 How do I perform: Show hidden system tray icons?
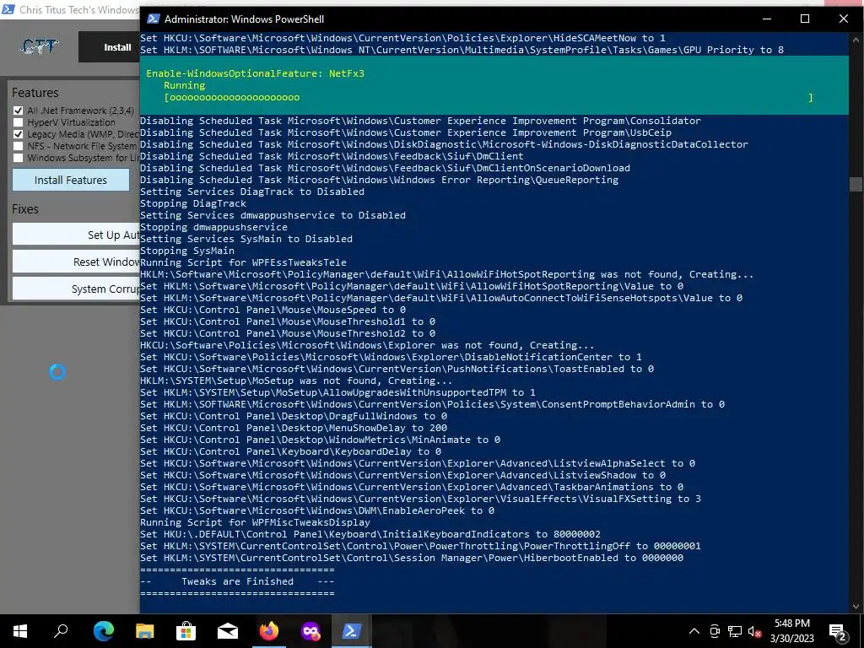(x=694, y=631)
